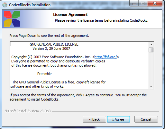Click the Version 3, 29 June 2007 line

(x=51, y=48)
